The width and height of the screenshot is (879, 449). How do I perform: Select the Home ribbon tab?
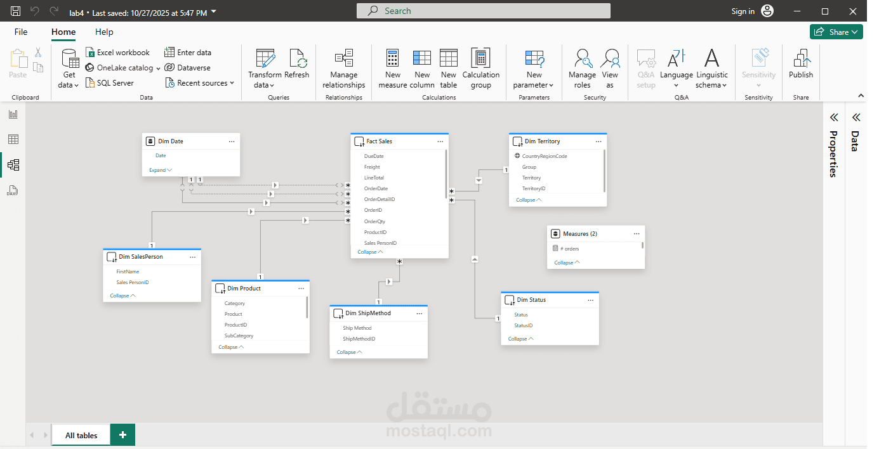coord(63,32)
